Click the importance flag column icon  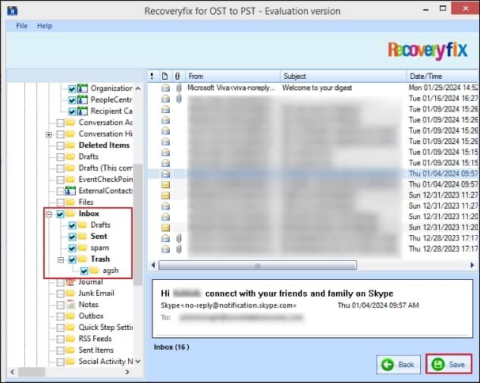152,76
